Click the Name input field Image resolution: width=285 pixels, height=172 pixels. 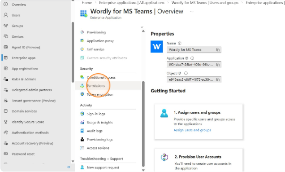click(194, 50)
